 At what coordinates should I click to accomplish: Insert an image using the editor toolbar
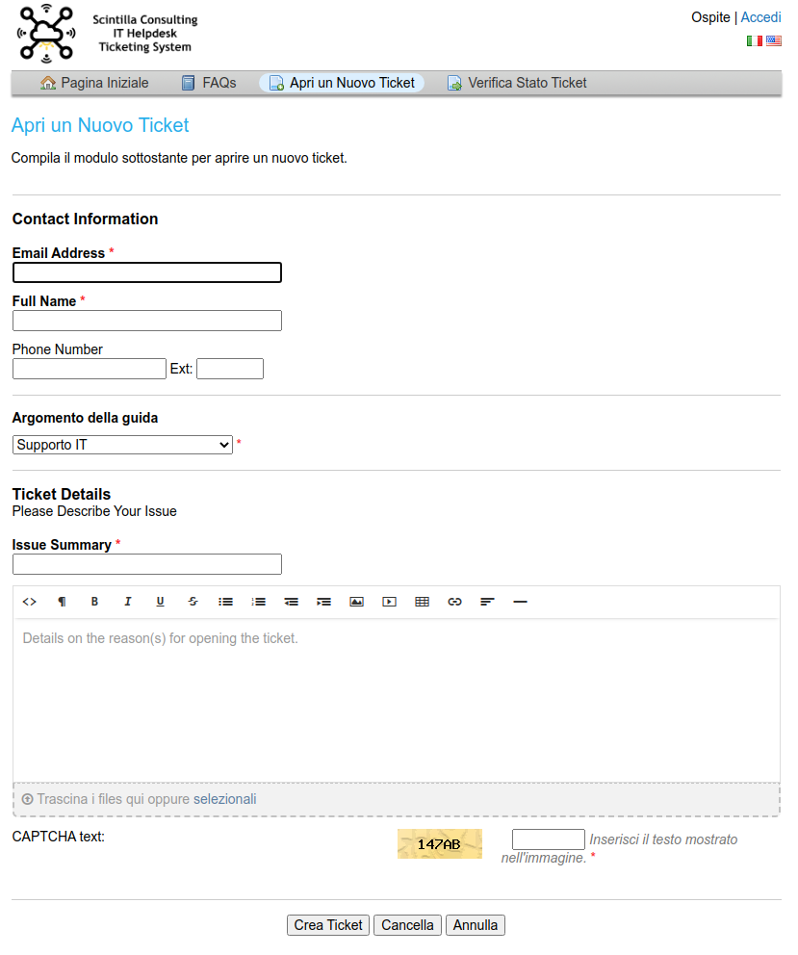(x=356, y=602)
